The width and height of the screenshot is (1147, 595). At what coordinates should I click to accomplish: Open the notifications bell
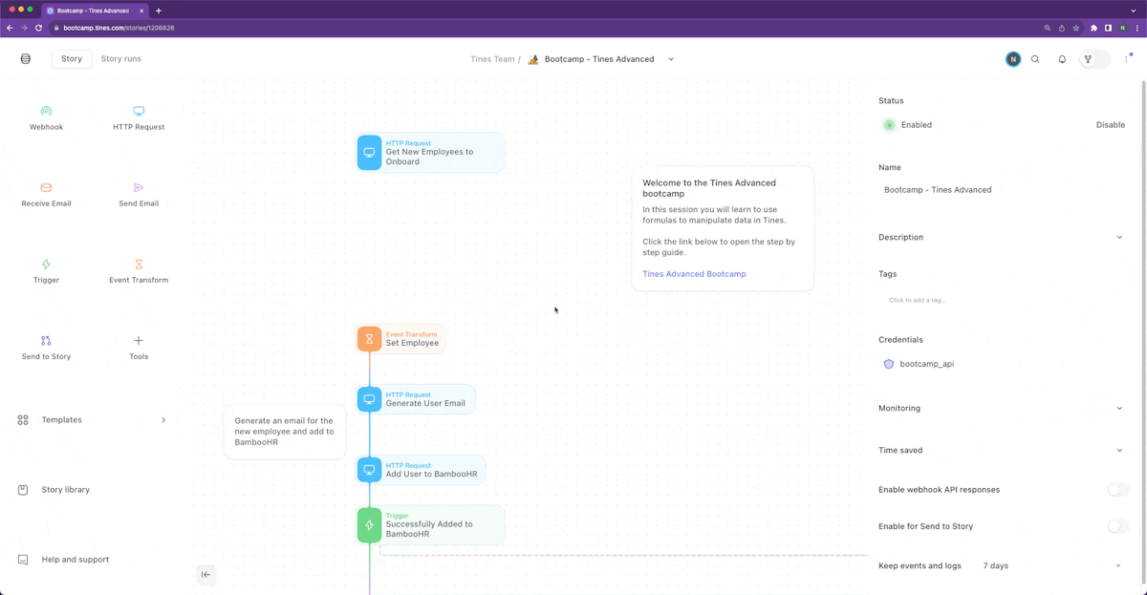click(1062, 59)
